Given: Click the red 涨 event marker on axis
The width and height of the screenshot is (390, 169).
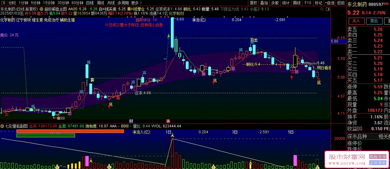Looking at the screenshot, I should click(168, 120).
